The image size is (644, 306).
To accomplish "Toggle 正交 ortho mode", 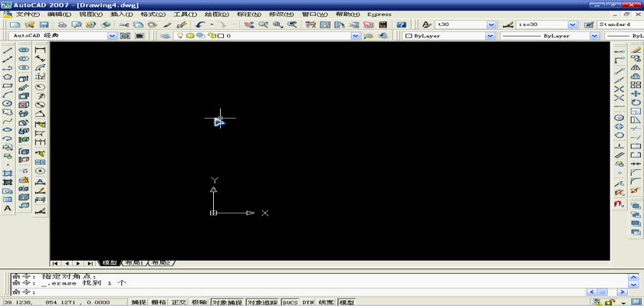I will (x=179, y=302).
